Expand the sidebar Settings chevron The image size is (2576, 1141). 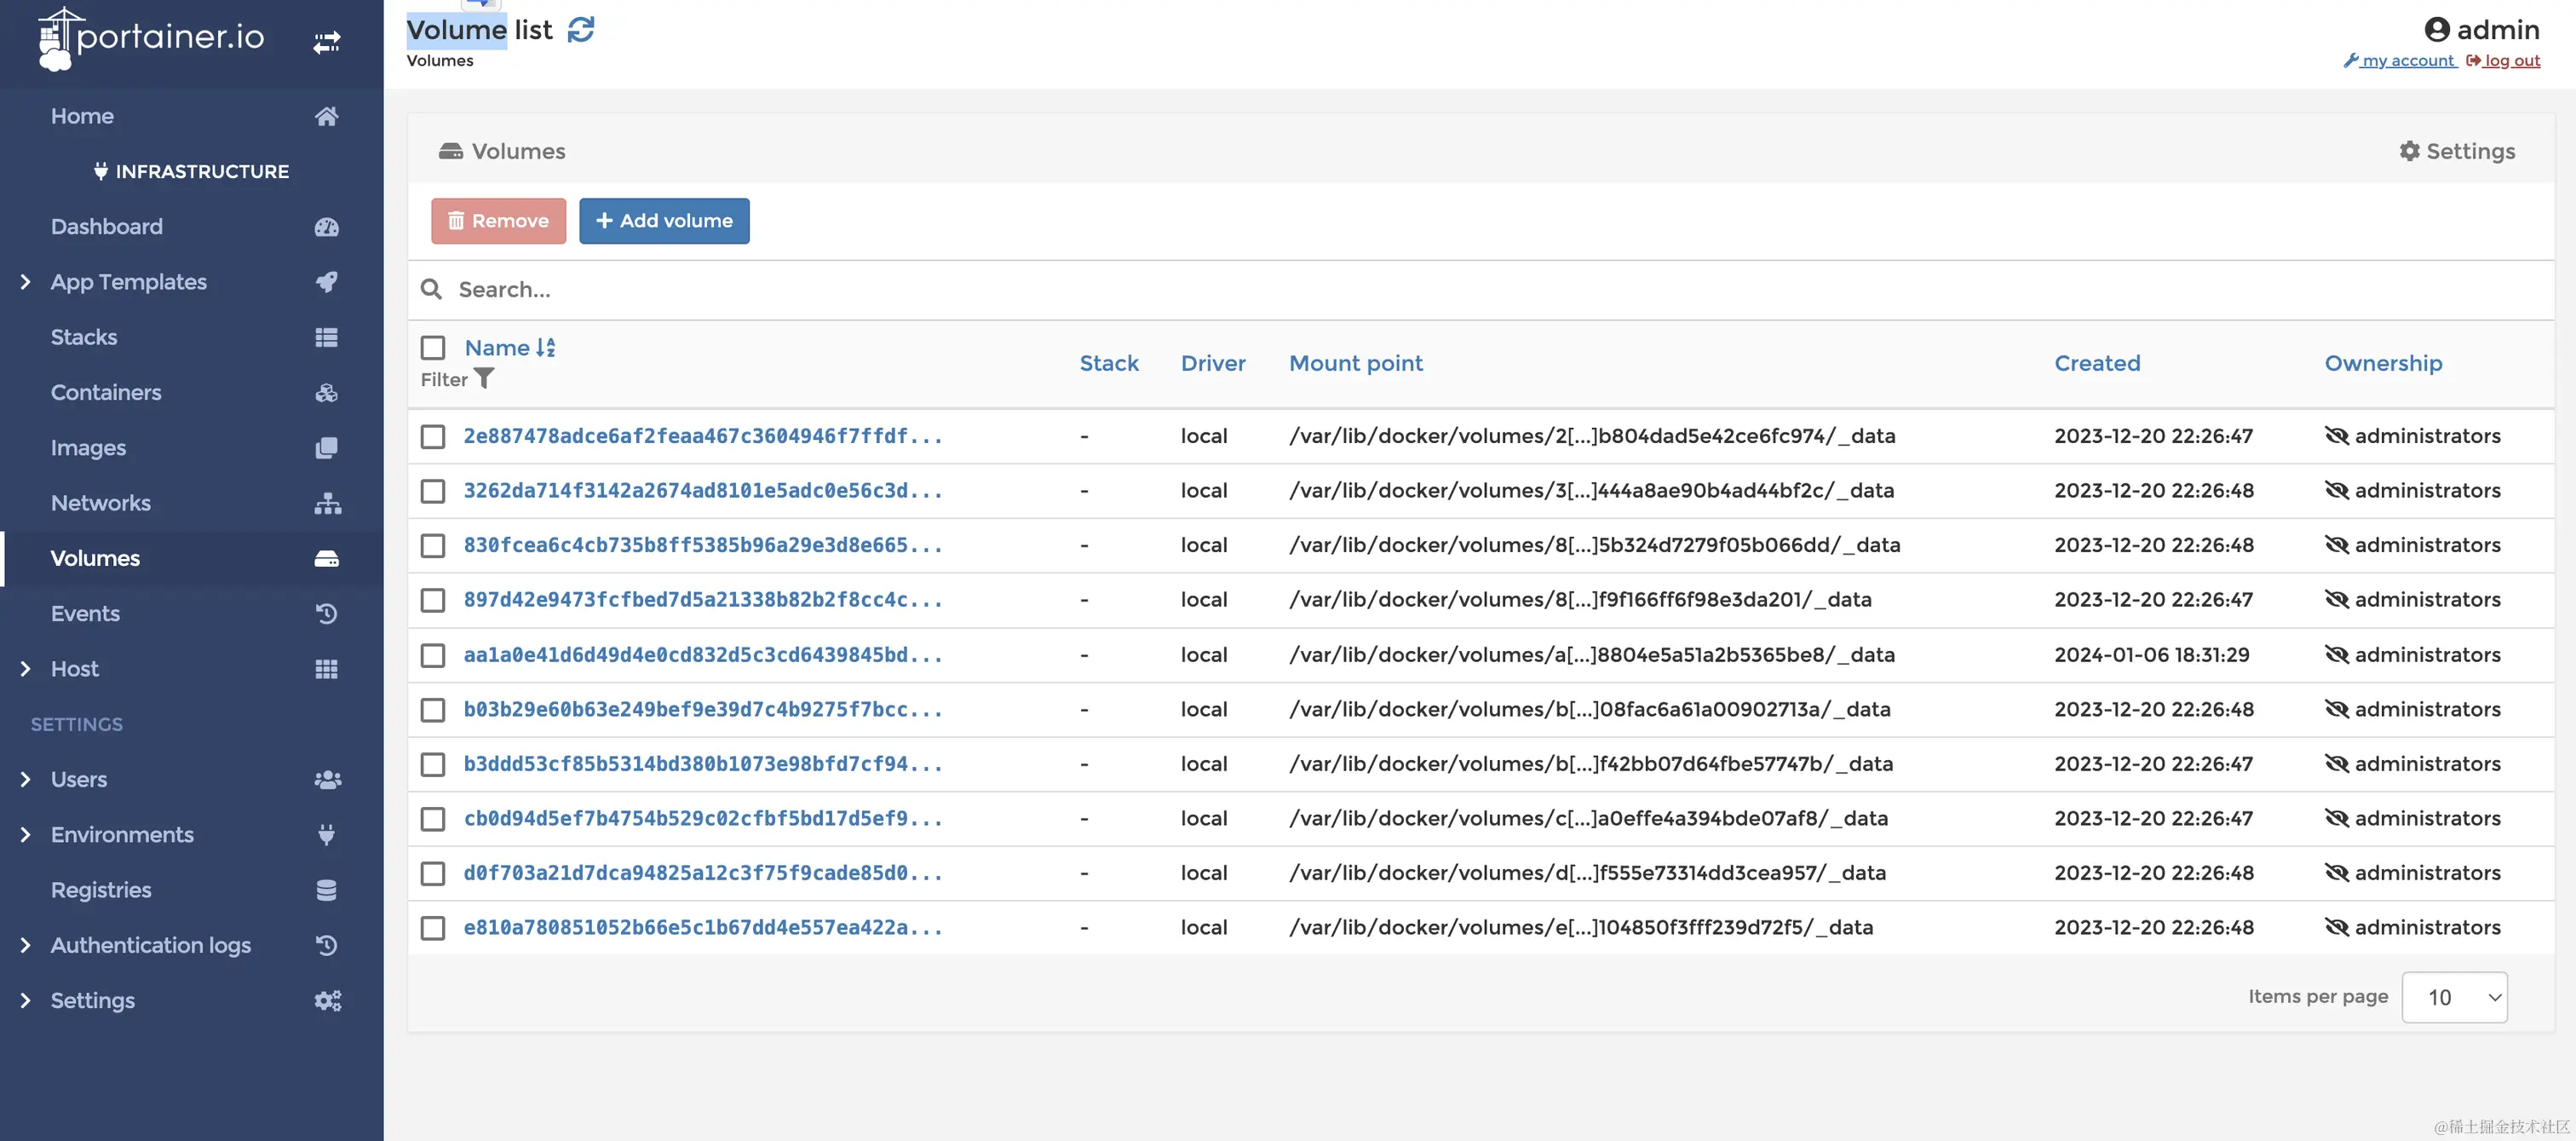coord(25,1001)
